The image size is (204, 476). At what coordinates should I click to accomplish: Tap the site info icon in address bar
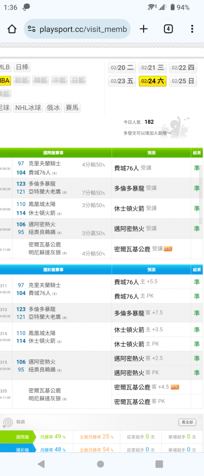pos(31,29)
